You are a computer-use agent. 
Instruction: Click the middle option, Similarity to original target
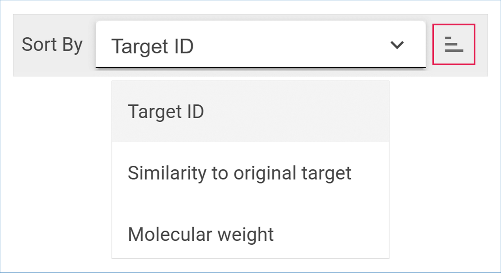(240, 173)
